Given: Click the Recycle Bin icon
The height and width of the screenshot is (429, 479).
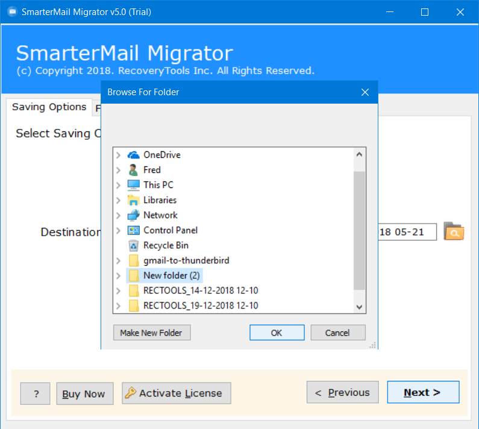Looking at the screenshot, I should 134,245.
